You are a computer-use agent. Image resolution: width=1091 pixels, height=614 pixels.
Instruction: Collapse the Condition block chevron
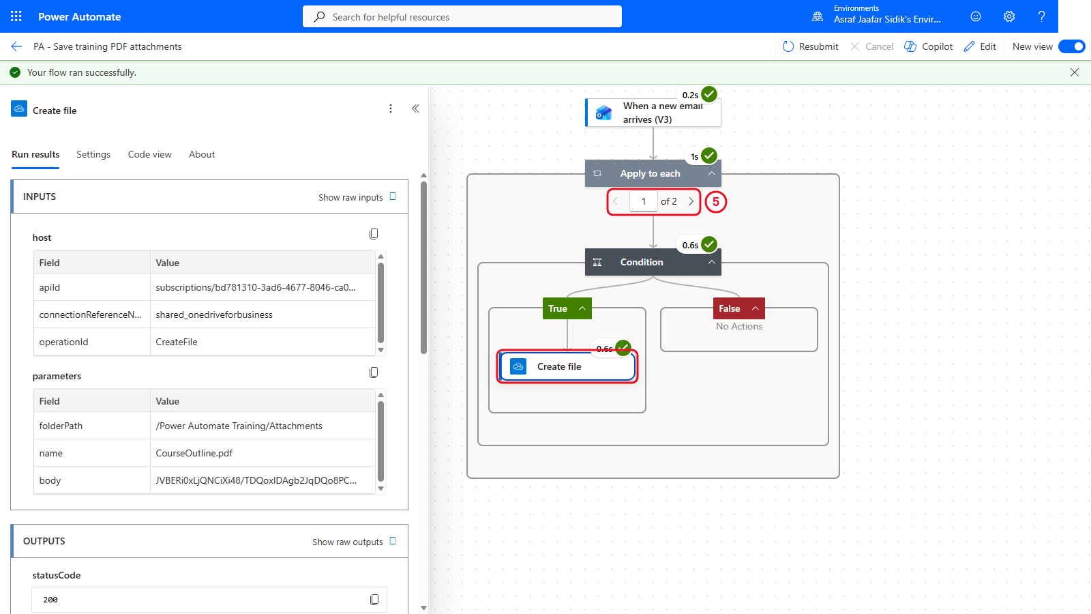click(x=711, y=262)
